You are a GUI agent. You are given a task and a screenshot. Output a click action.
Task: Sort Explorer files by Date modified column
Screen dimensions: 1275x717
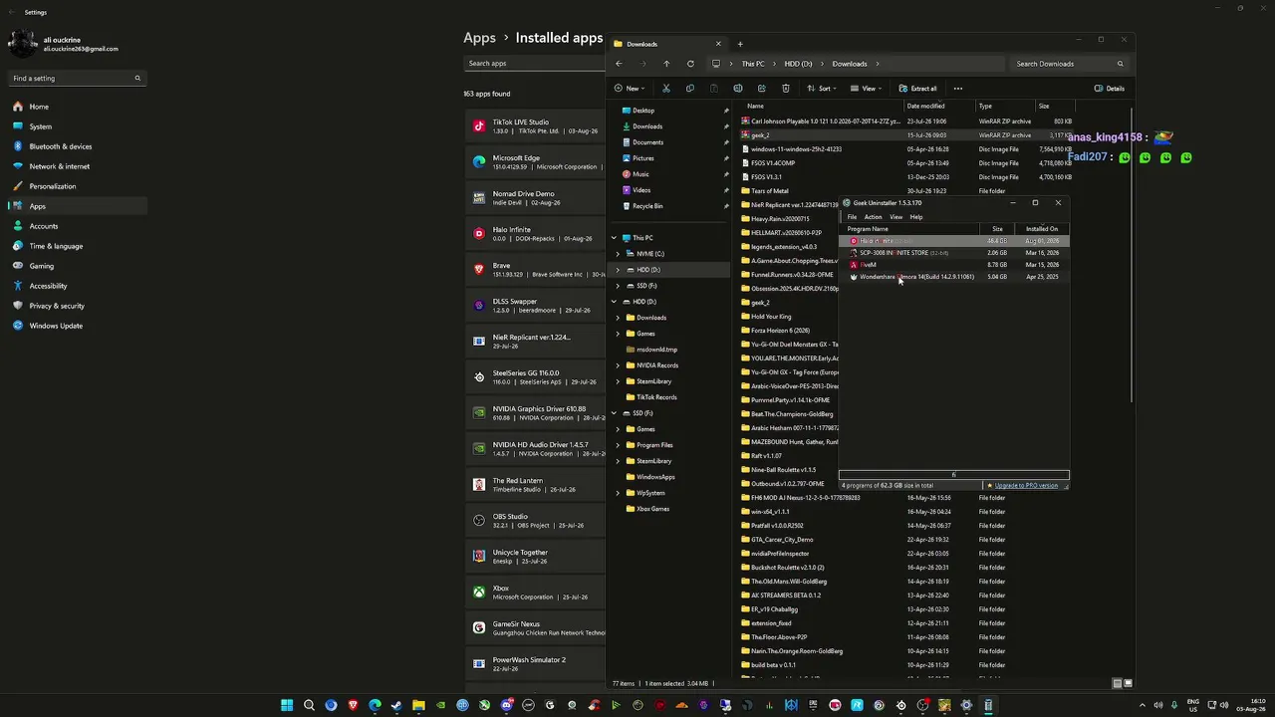[939, 107]
